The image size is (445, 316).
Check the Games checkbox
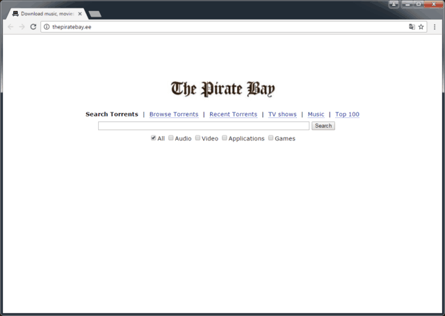tap(270, 138)
